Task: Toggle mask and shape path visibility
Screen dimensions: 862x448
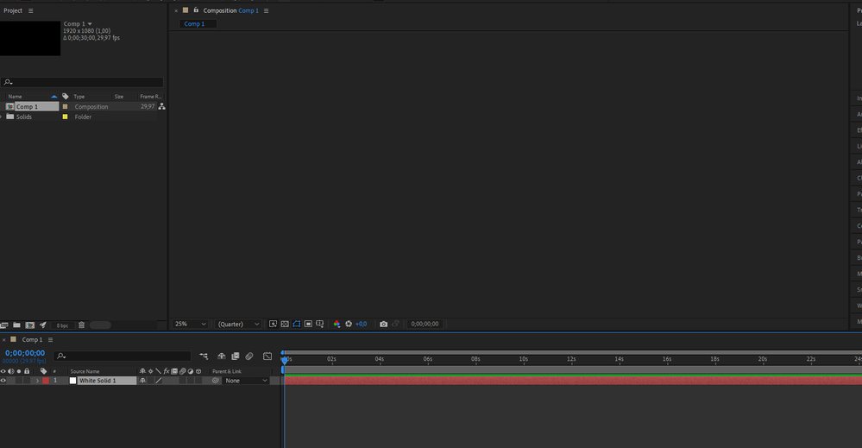Action: [296, 324]
